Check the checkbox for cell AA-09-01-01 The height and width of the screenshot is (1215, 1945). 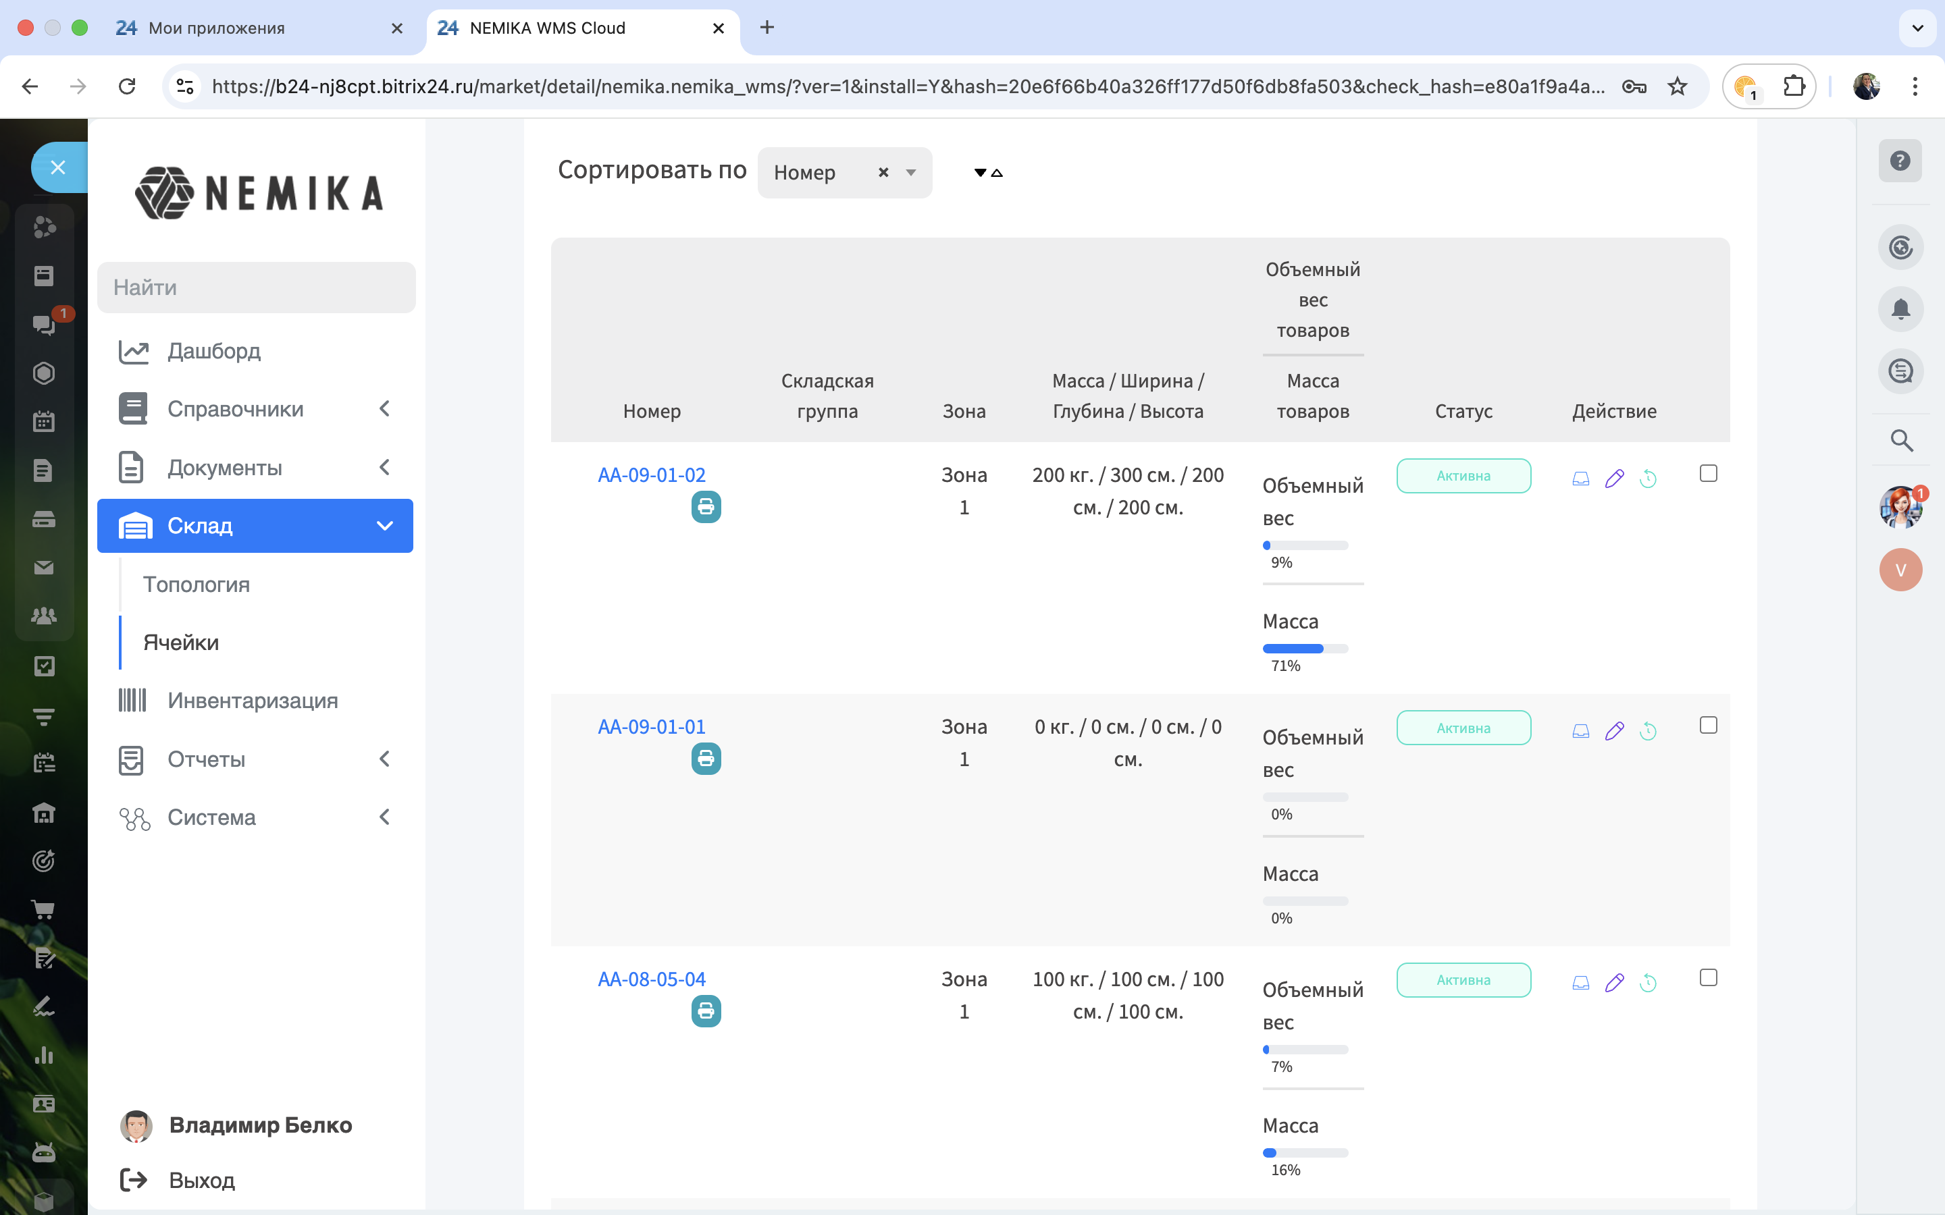(1708, 725)
